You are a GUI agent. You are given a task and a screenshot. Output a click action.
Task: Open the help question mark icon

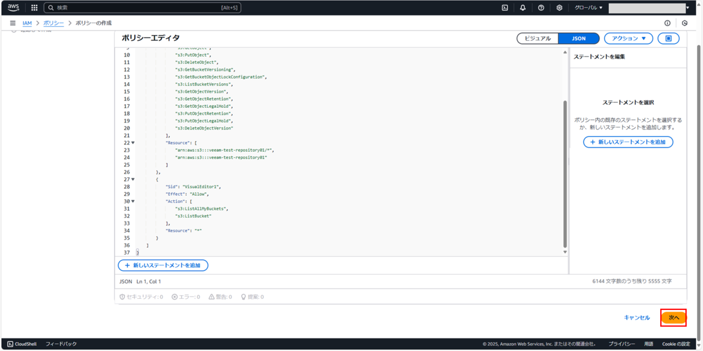point(541,8)
